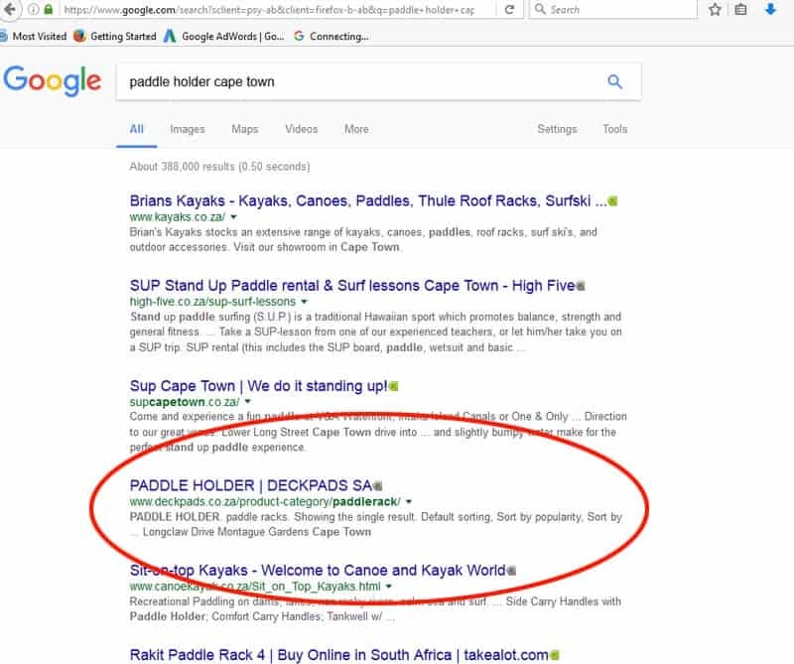Bookmark this page with the star icon
This screenshot has height=664, width=794.
coord(715,9)
